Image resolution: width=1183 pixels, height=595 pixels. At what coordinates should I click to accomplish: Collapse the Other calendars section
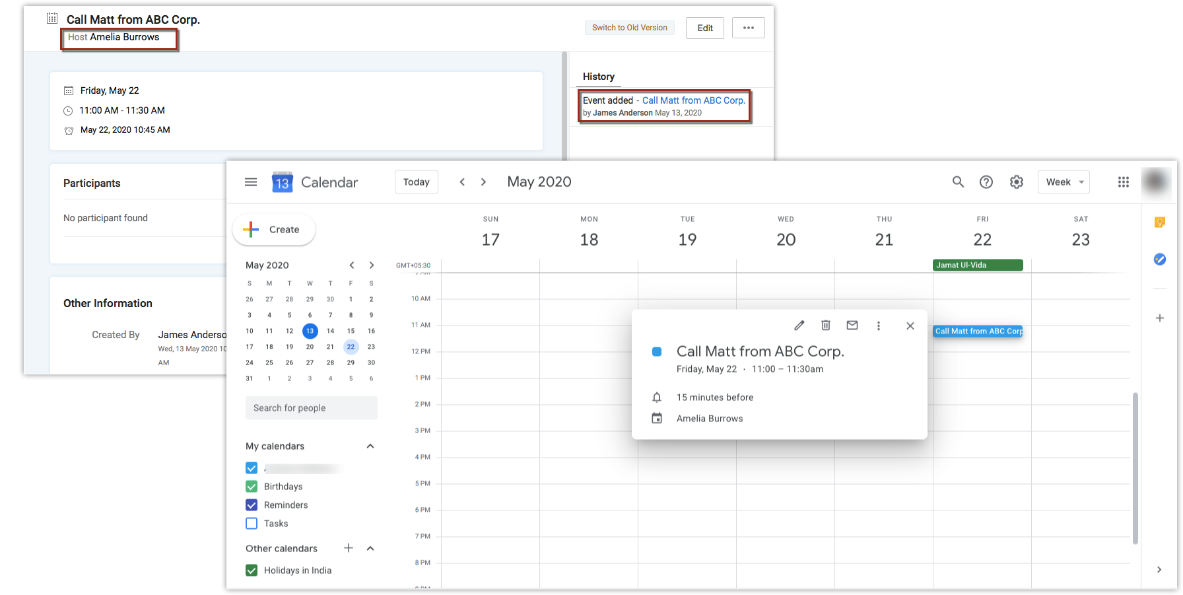370,548
